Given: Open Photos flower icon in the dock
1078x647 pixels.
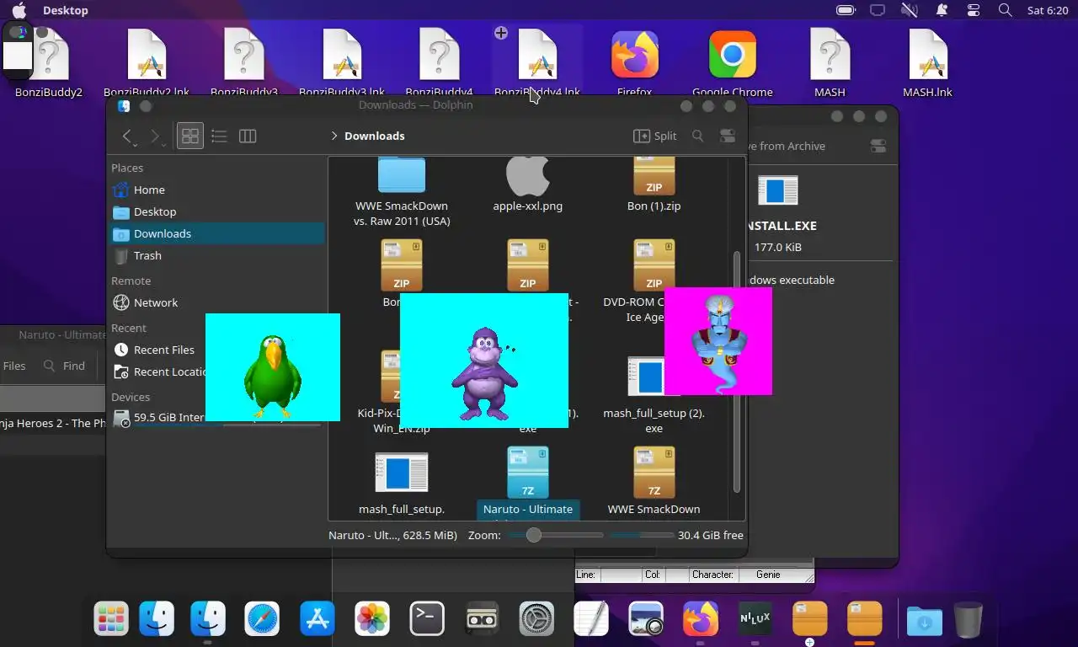Looking at the screenshot, I should click(372, 619).
